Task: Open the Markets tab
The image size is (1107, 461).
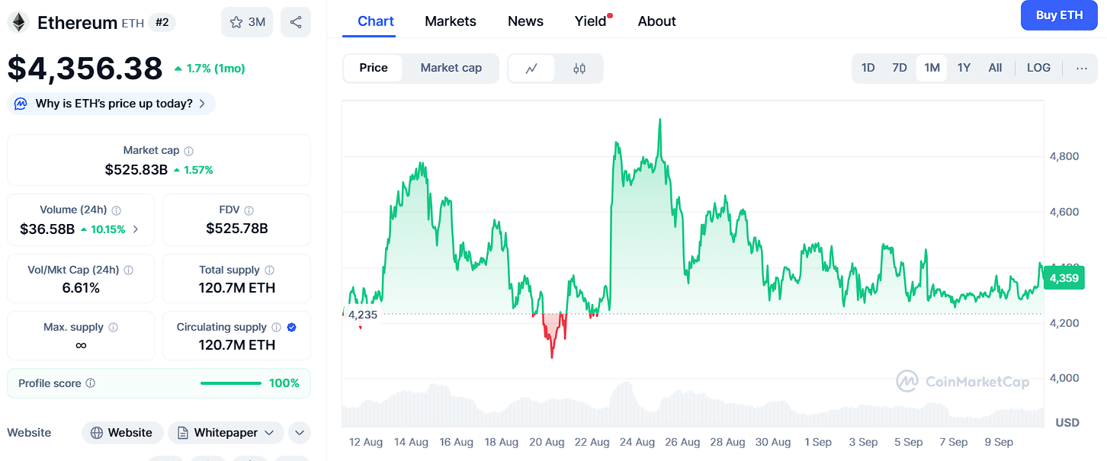Action: pos(451,21)
